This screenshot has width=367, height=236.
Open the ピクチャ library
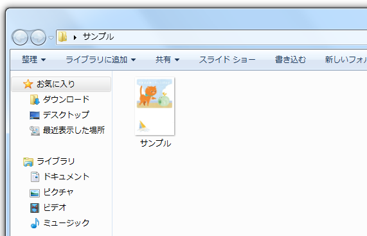coord(58,192)
